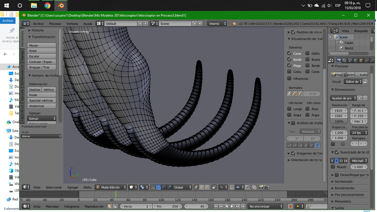This screenshot has width=377, height=212.
Task: Click the Fin frame value field
Action: coord(167,206)
